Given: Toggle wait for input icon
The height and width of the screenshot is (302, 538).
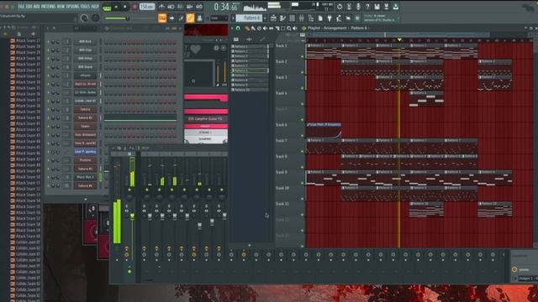Looking at the screenshot, I should click(x=171, y=7).
